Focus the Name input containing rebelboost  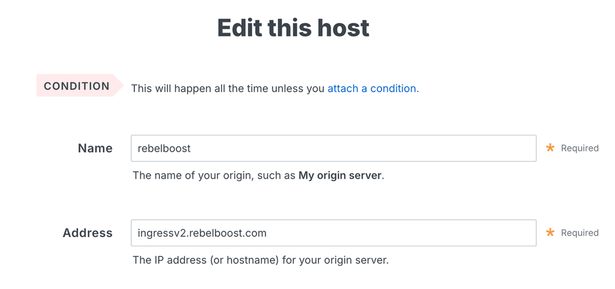pos(333,149)
